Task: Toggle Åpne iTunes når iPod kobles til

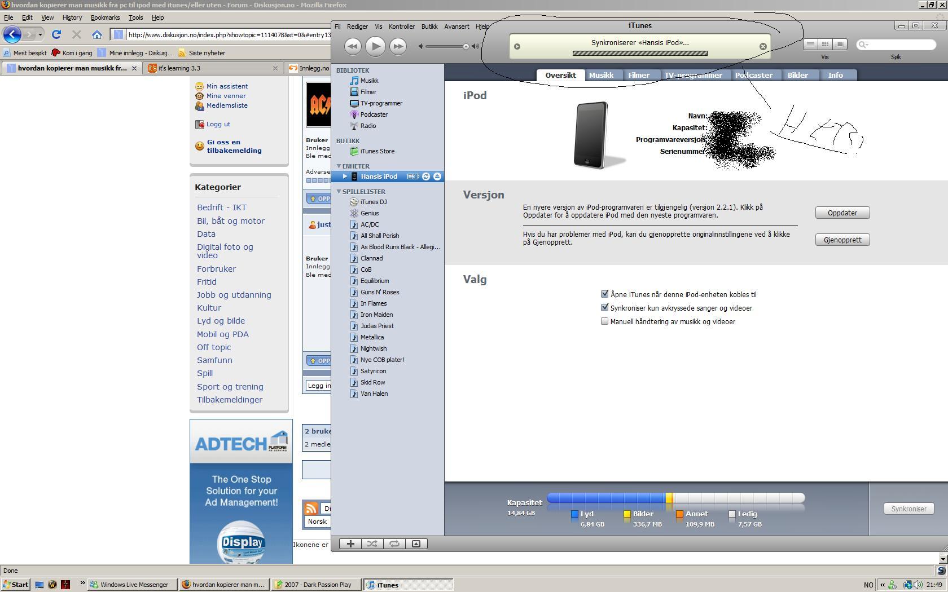Action: pyautogui.click(x=604, y=294)
